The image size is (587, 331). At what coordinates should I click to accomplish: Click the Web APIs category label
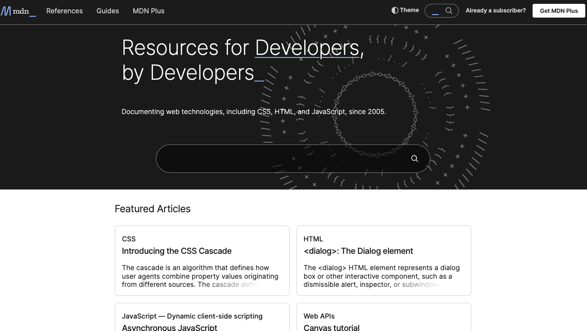point(319,316)
